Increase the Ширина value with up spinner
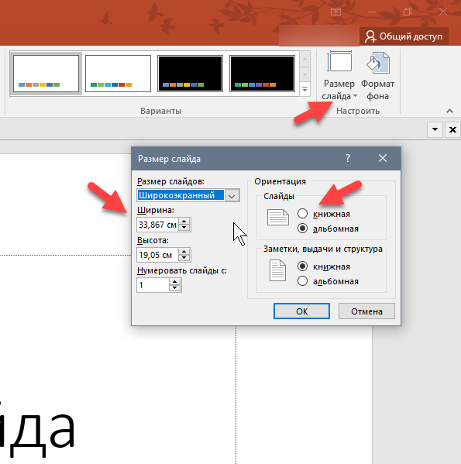 [x=184, y=222]
